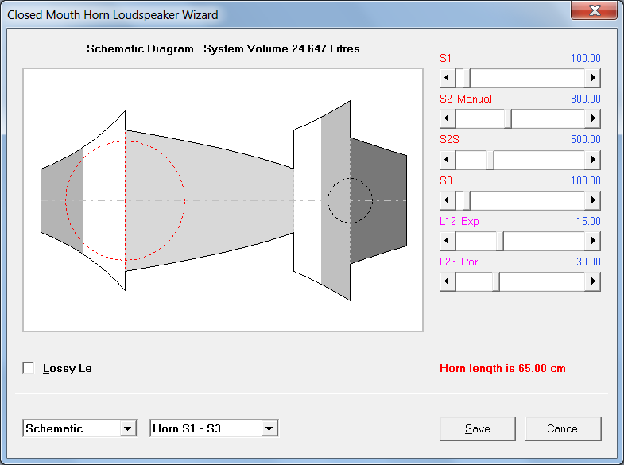Click the red dashed driver circle in diagram
The height and width of the screenshot is (465, 624).
126,200
